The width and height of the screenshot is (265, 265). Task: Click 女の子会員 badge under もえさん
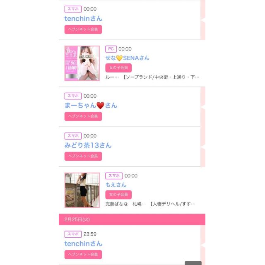click(118, 195)
